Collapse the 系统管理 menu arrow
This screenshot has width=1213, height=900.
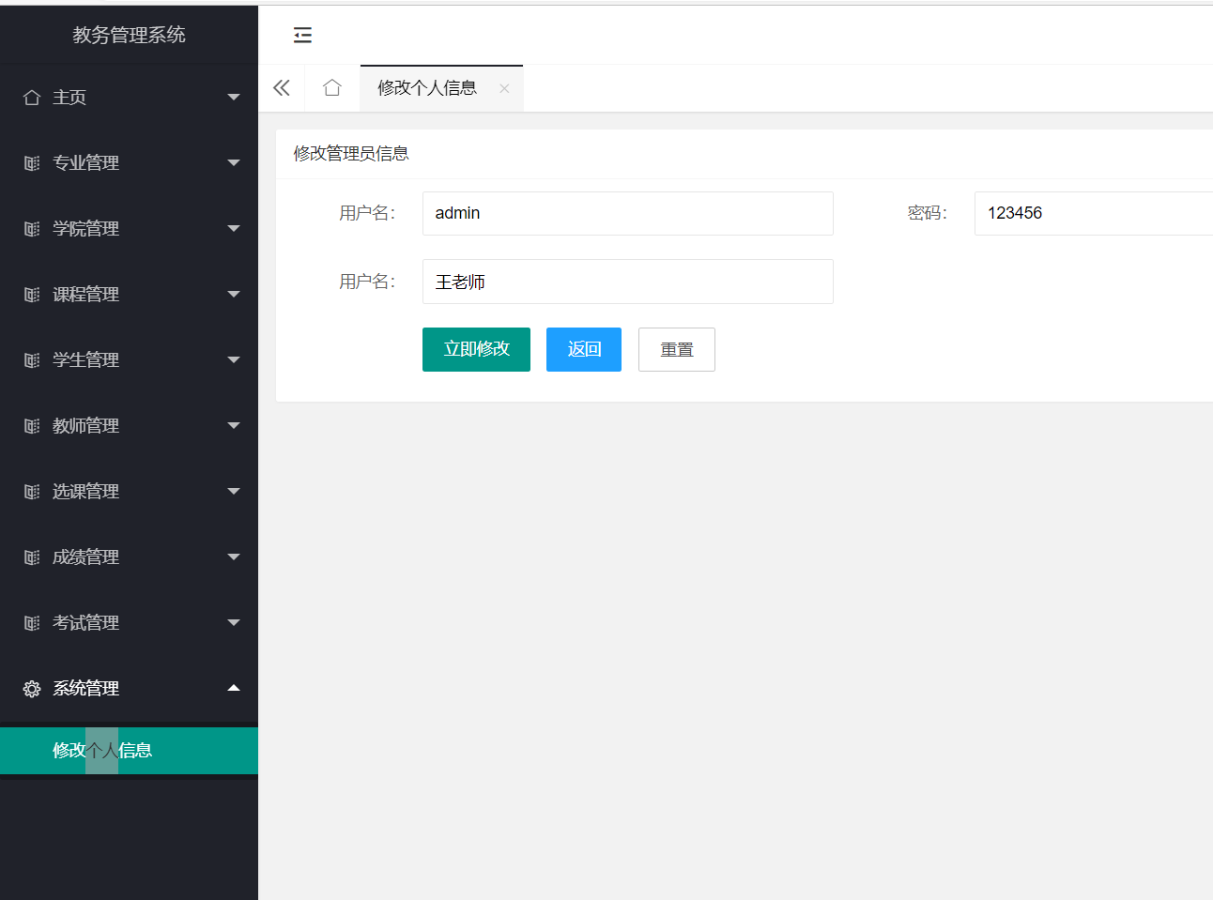pyautogui.click(x=234, y=688)
